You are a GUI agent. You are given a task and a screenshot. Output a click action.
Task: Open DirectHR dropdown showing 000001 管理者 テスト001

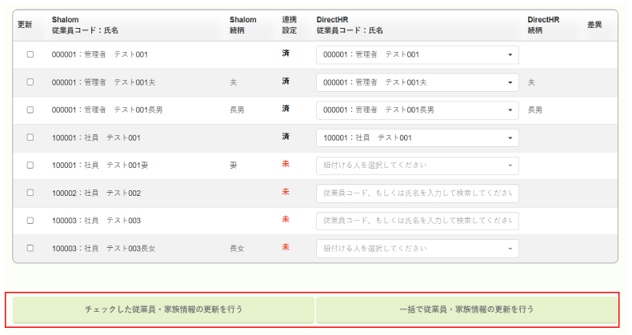pos(417,54)
